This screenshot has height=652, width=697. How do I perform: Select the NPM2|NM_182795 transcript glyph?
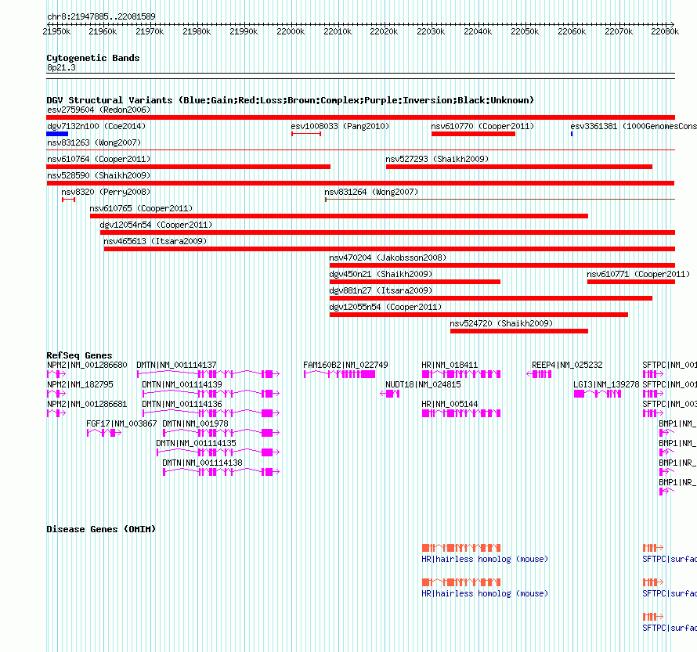(x=56, y=394)
